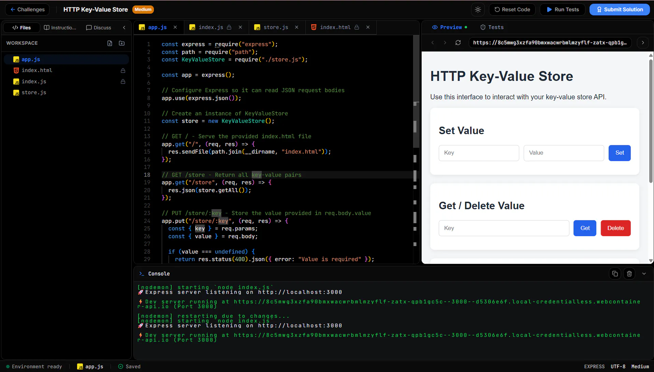Click the blue Set button
The image size is (654, 372).
tap(620, 153)
